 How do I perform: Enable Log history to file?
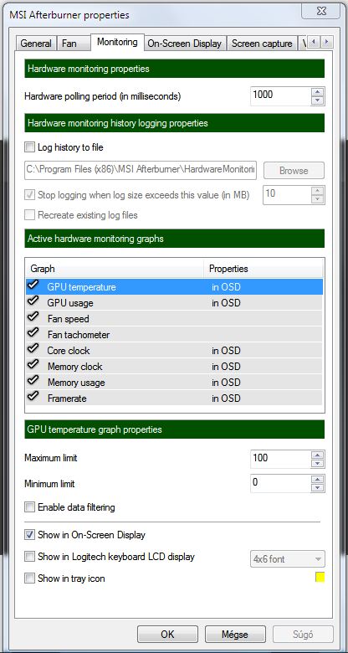[x=29, y=147]
